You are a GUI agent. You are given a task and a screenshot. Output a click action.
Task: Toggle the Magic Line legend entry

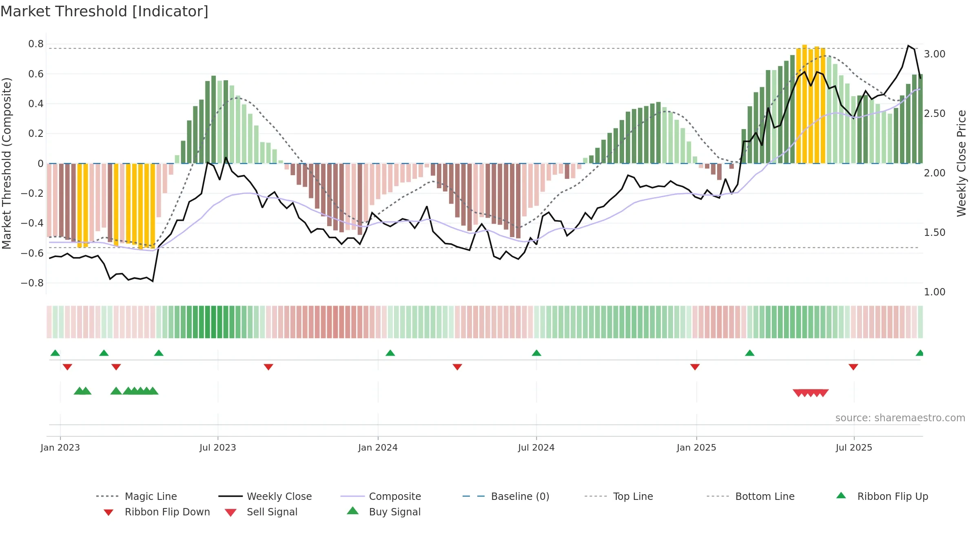point(137,496)
